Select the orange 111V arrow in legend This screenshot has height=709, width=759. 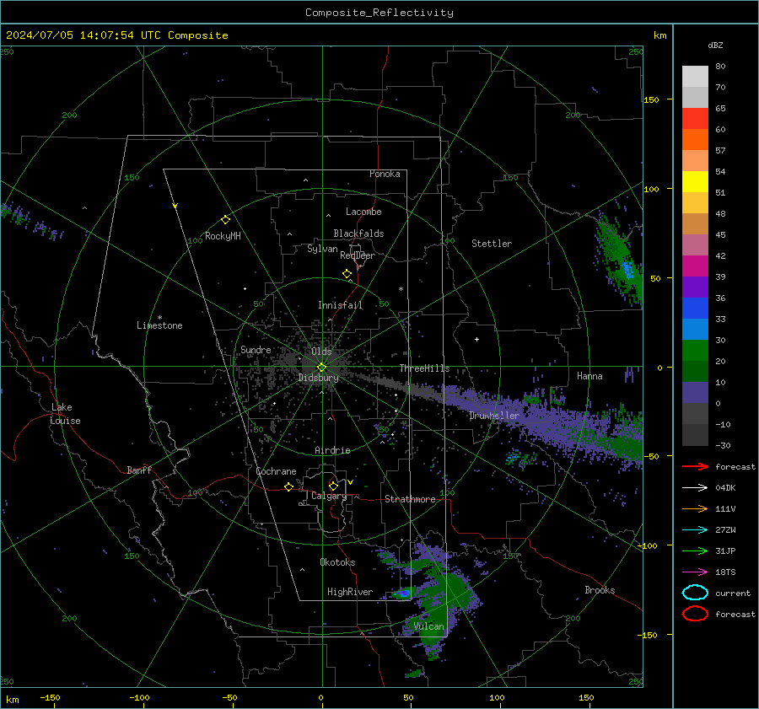(695, 508)
